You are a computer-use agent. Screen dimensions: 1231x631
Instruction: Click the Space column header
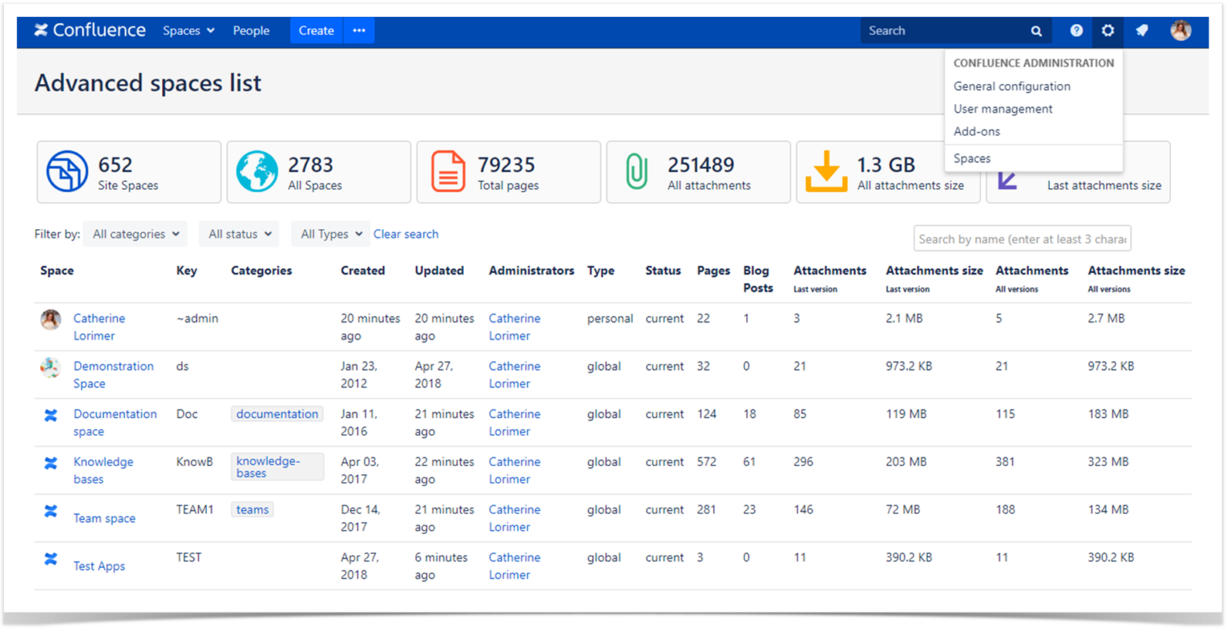[57, 271]
